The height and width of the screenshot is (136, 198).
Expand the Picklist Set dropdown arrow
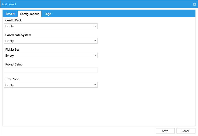coord(95,55)
